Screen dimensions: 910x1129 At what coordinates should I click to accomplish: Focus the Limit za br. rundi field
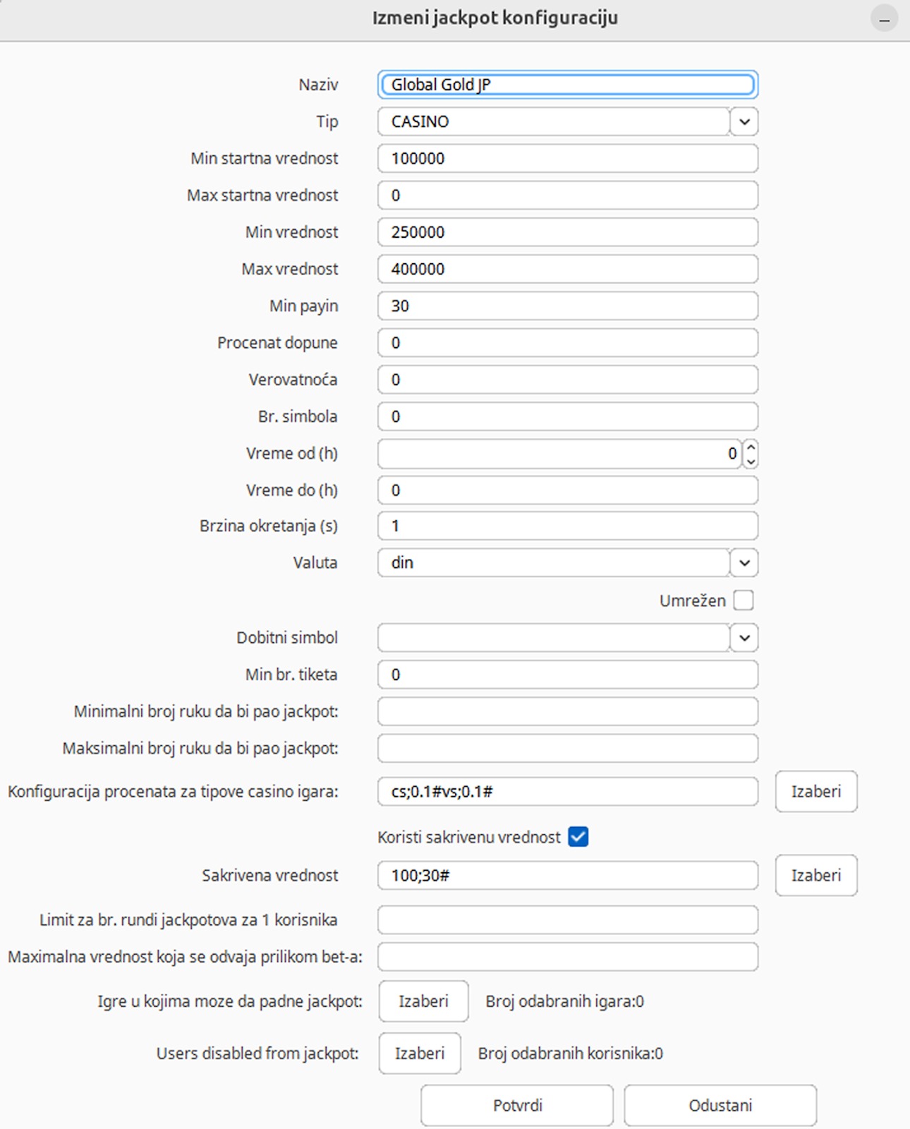click(568, 920)
